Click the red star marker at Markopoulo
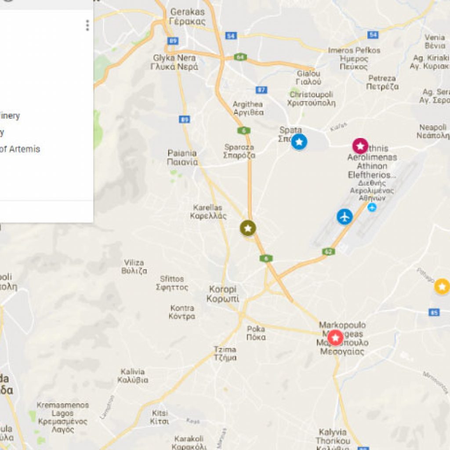The width and height of the screenshot is (450, 450). pos(335,337)
